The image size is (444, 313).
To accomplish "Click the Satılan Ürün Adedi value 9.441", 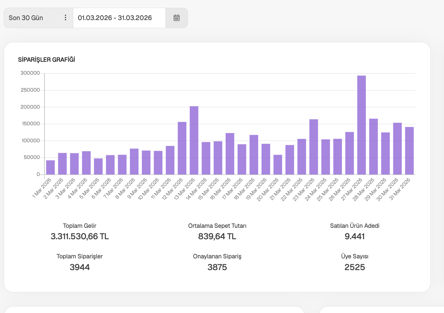I will pos(355,236).
